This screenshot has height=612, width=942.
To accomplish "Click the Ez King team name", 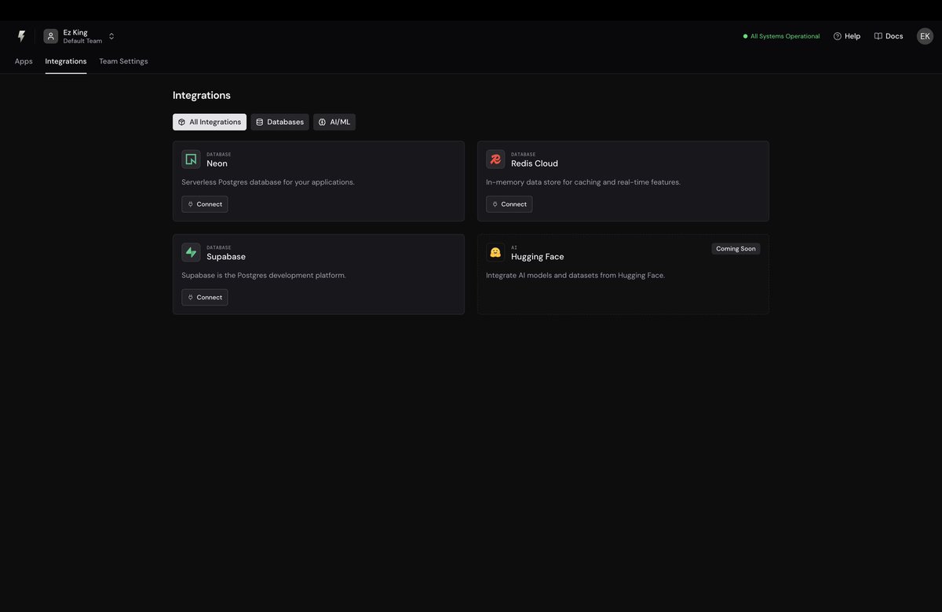I will (75, 32).
